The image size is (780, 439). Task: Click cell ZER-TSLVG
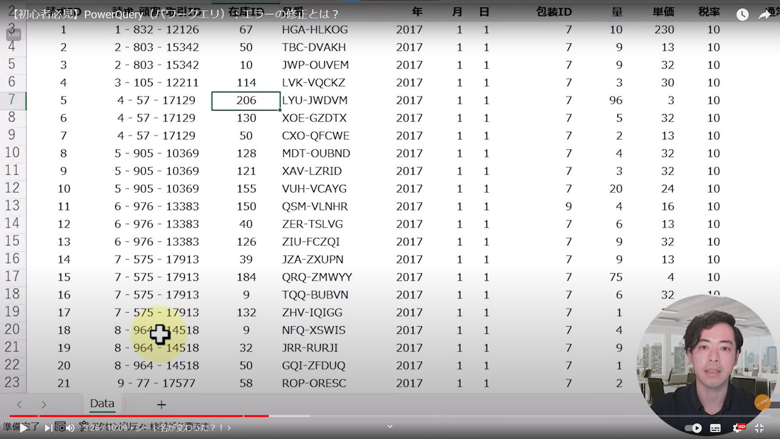point(312,224)
